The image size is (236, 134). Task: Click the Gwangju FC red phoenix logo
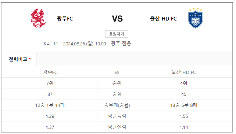[x=38, y=18]
